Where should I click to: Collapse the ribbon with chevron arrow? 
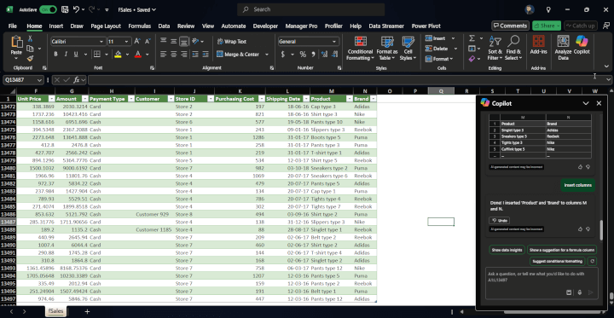[x=606, y=66]
